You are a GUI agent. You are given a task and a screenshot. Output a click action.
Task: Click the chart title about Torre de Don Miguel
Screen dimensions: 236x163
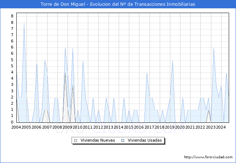tap(118, 4)
